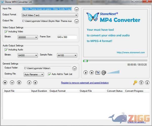Open help with the question mark icon

(x=141, y=83)
